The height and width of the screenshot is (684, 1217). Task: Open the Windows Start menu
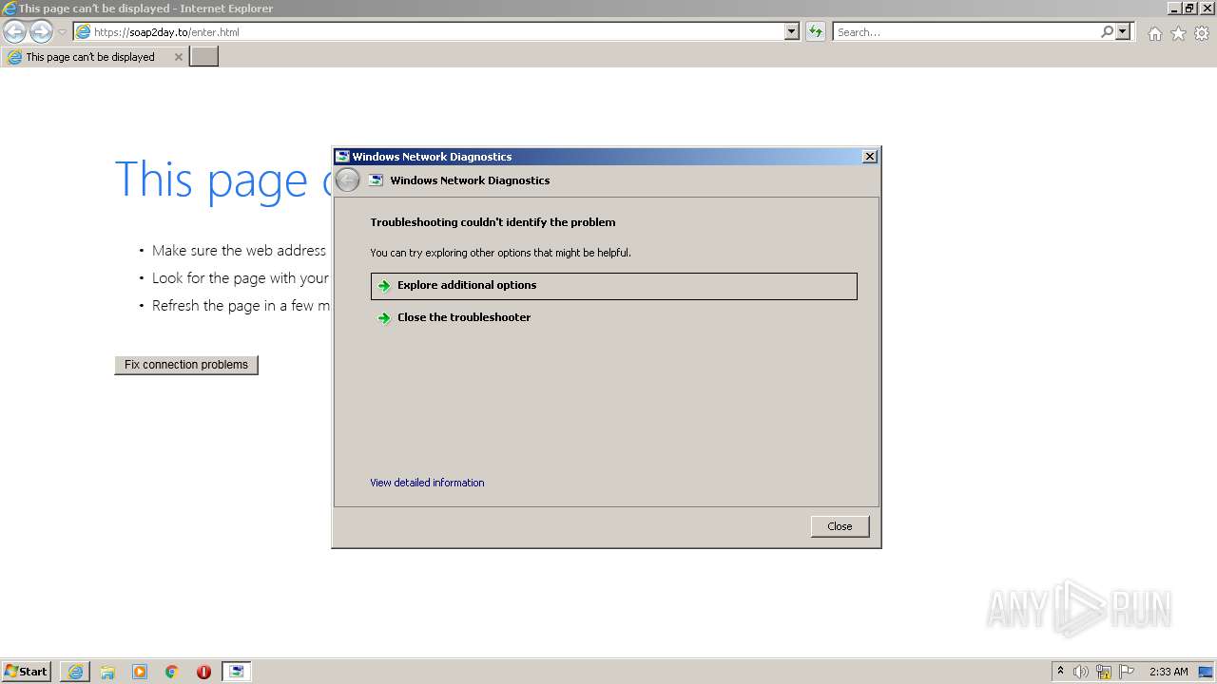tap(27, 672)
